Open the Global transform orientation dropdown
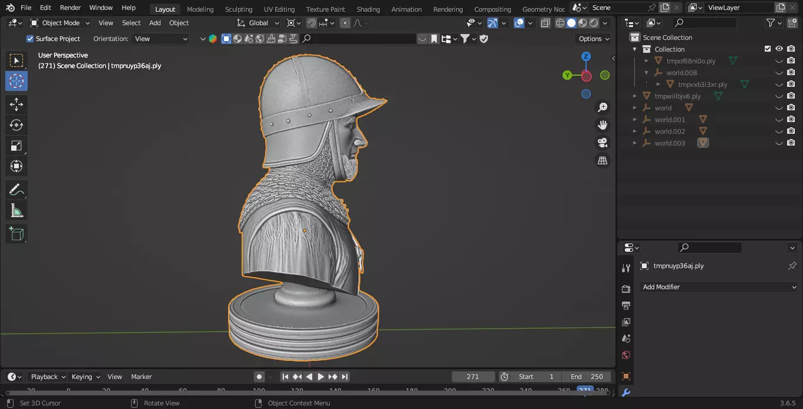Image resolution: width=803 pixels, height=409 pixels. tap(259, 23)
